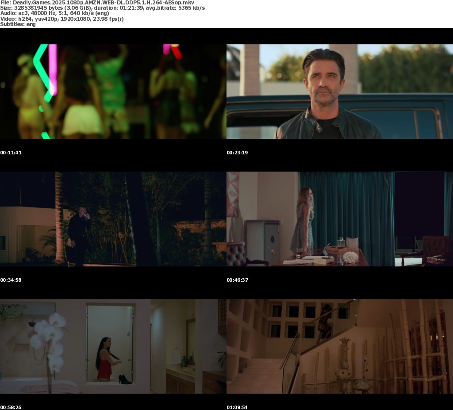453x410 pixels.
Task: Click the 00:23:19 timestamp
Action: (237, 153)
